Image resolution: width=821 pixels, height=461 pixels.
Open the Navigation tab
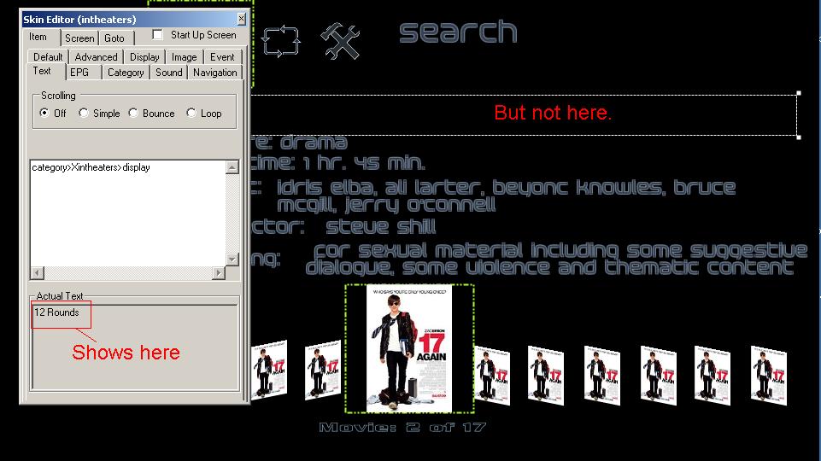point(215,73)
